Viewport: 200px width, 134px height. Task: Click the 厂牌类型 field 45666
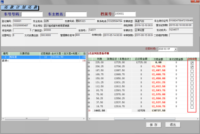point(60,30)
